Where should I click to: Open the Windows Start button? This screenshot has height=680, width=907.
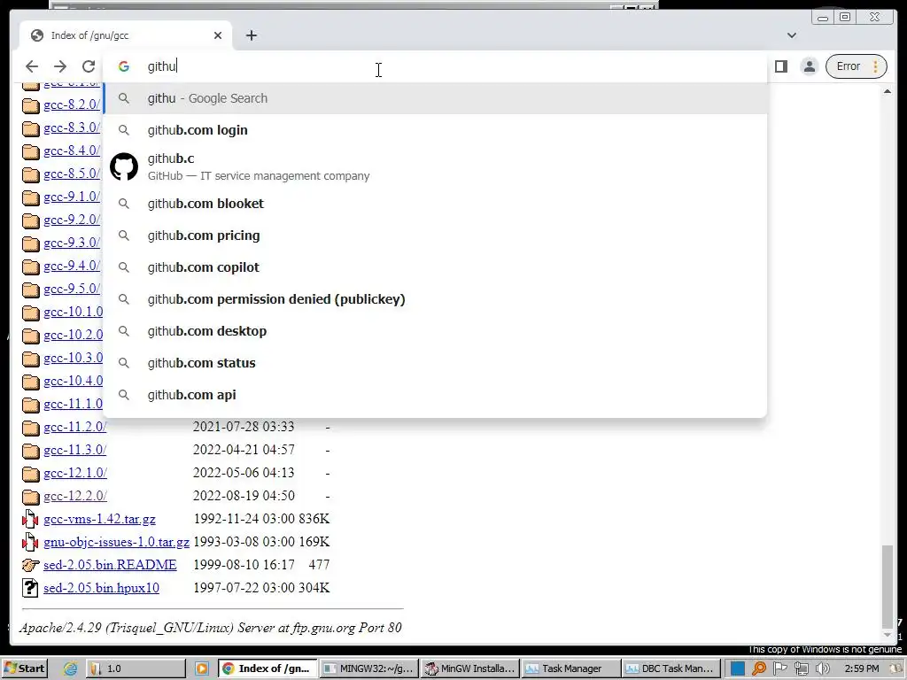click(24, 668)
